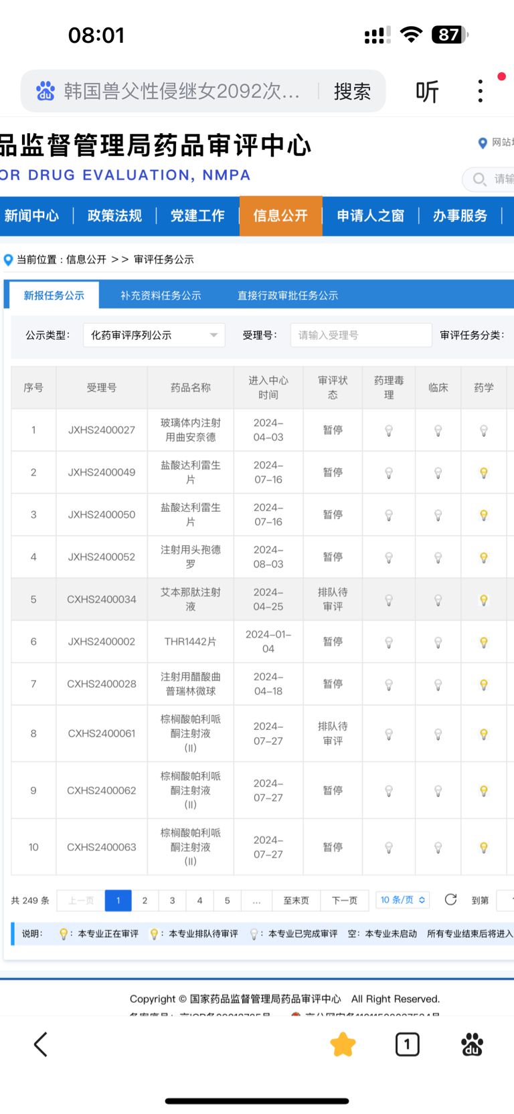The width and height of the screenshot is (514, 1114).
Task: Click 临床 bulb for CXHS2400028
Action: point(438,684)
